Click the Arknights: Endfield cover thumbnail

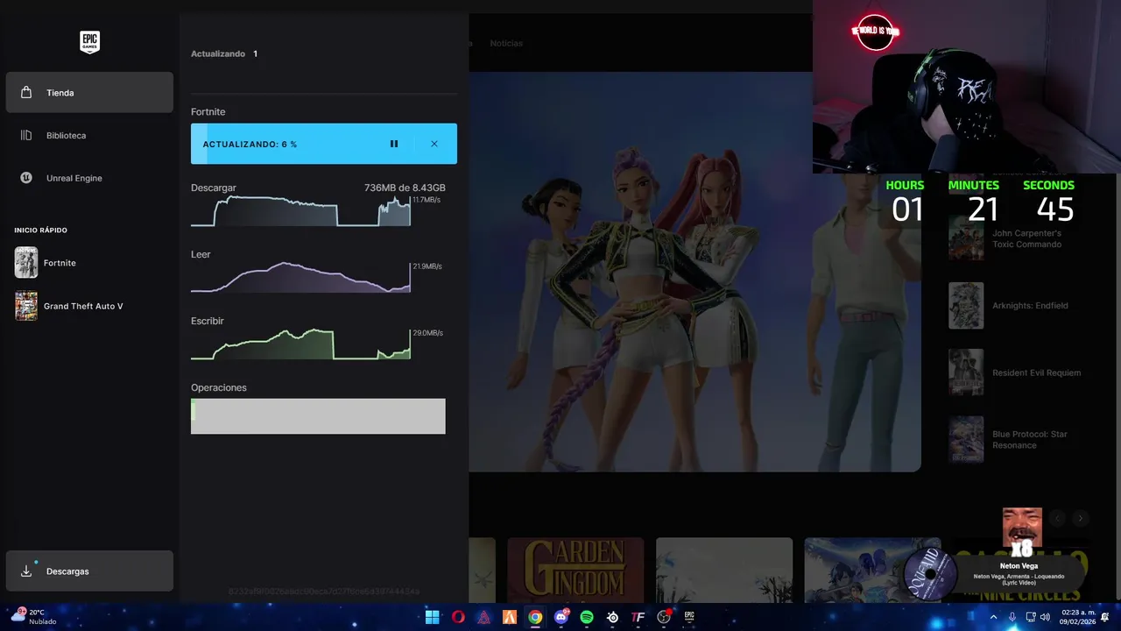click(x=966, y=306)
